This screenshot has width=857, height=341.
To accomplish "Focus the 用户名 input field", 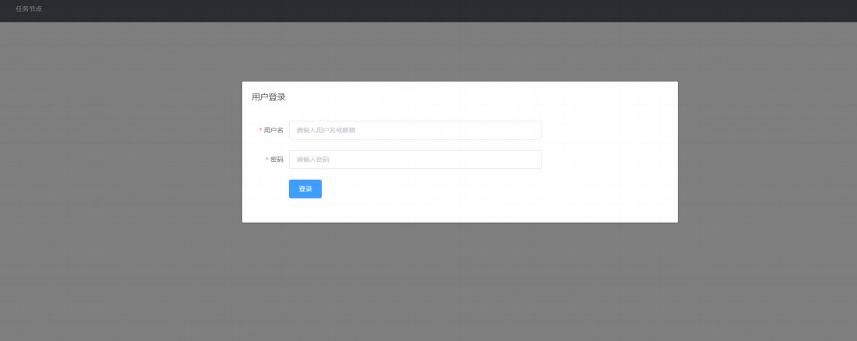I will click(415, 130).
